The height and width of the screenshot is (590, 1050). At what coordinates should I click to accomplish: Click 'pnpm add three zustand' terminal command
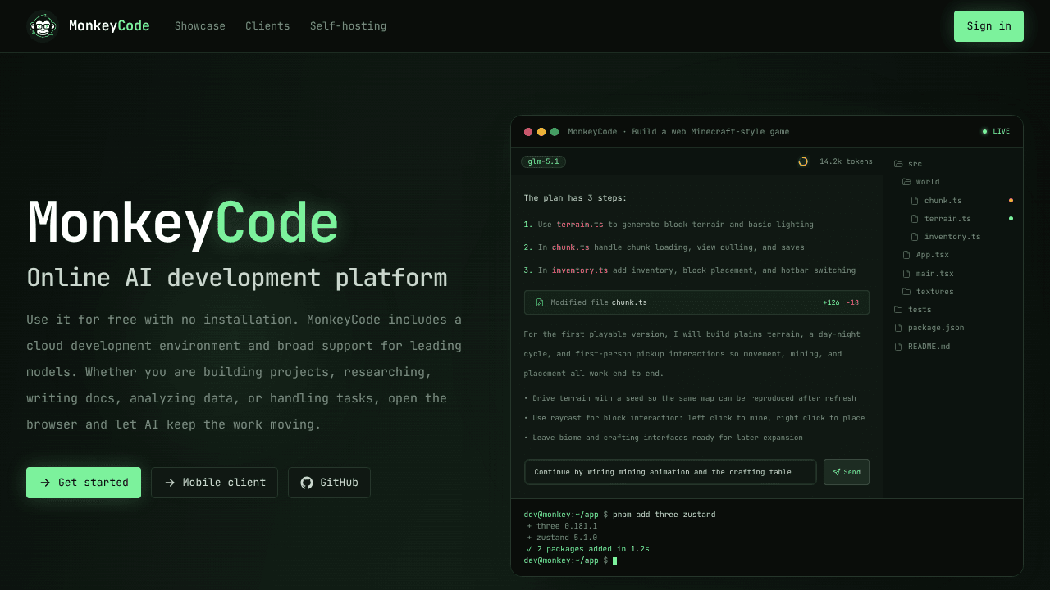[664, 515]
